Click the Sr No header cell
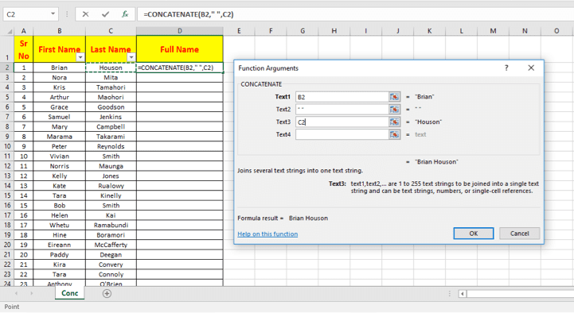 23,49
